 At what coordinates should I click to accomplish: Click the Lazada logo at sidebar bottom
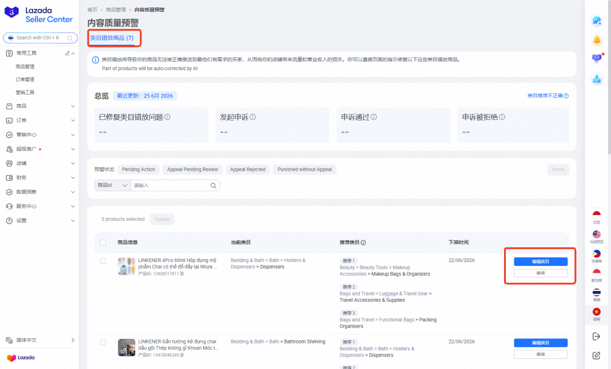21,358
